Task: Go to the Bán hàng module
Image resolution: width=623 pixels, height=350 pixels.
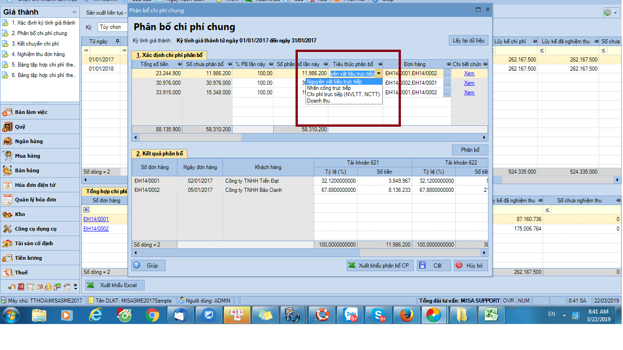Action: click(40, 170)
